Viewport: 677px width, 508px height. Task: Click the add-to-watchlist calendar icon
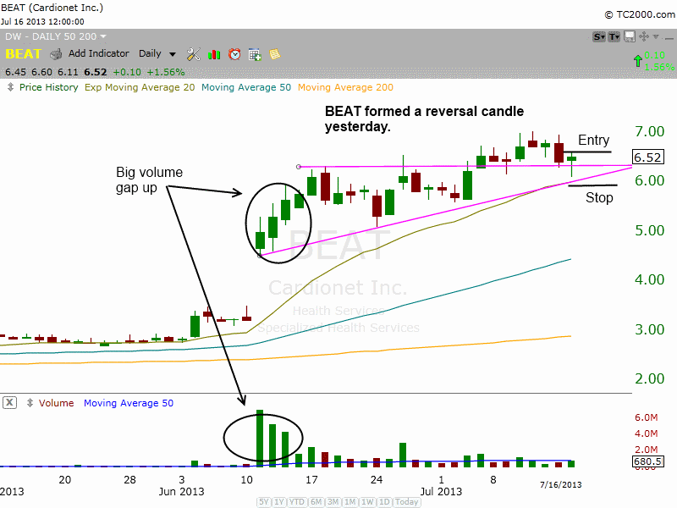click(x=255, y=54)
